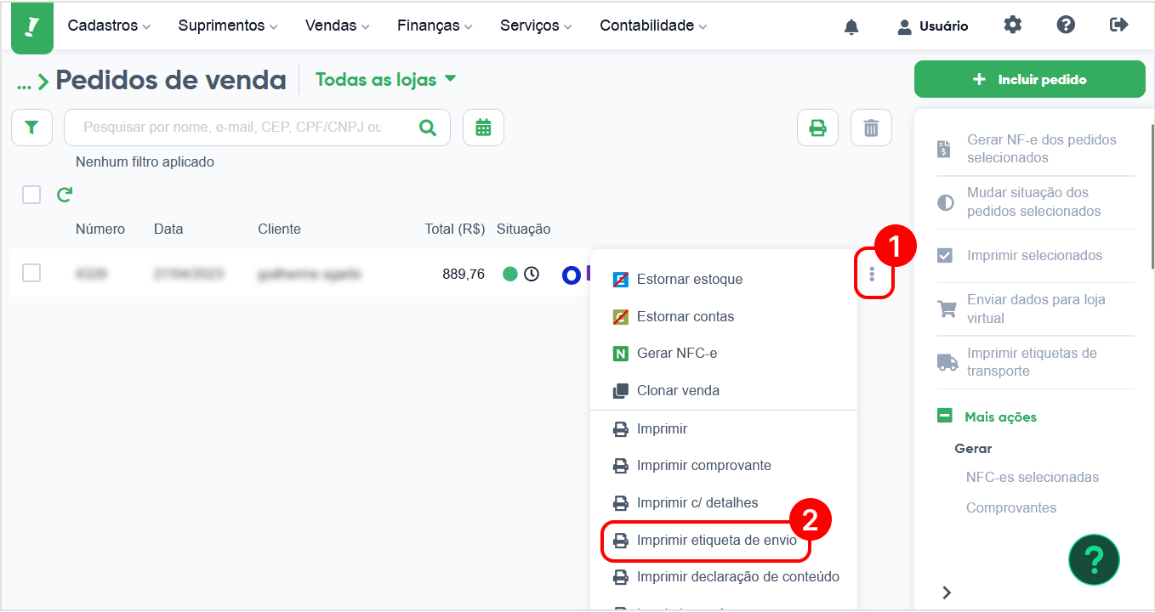Open the three-dot menu of the order row
Image resolution: width=1155 pixels, height=612 pixels.
[872, 274]
